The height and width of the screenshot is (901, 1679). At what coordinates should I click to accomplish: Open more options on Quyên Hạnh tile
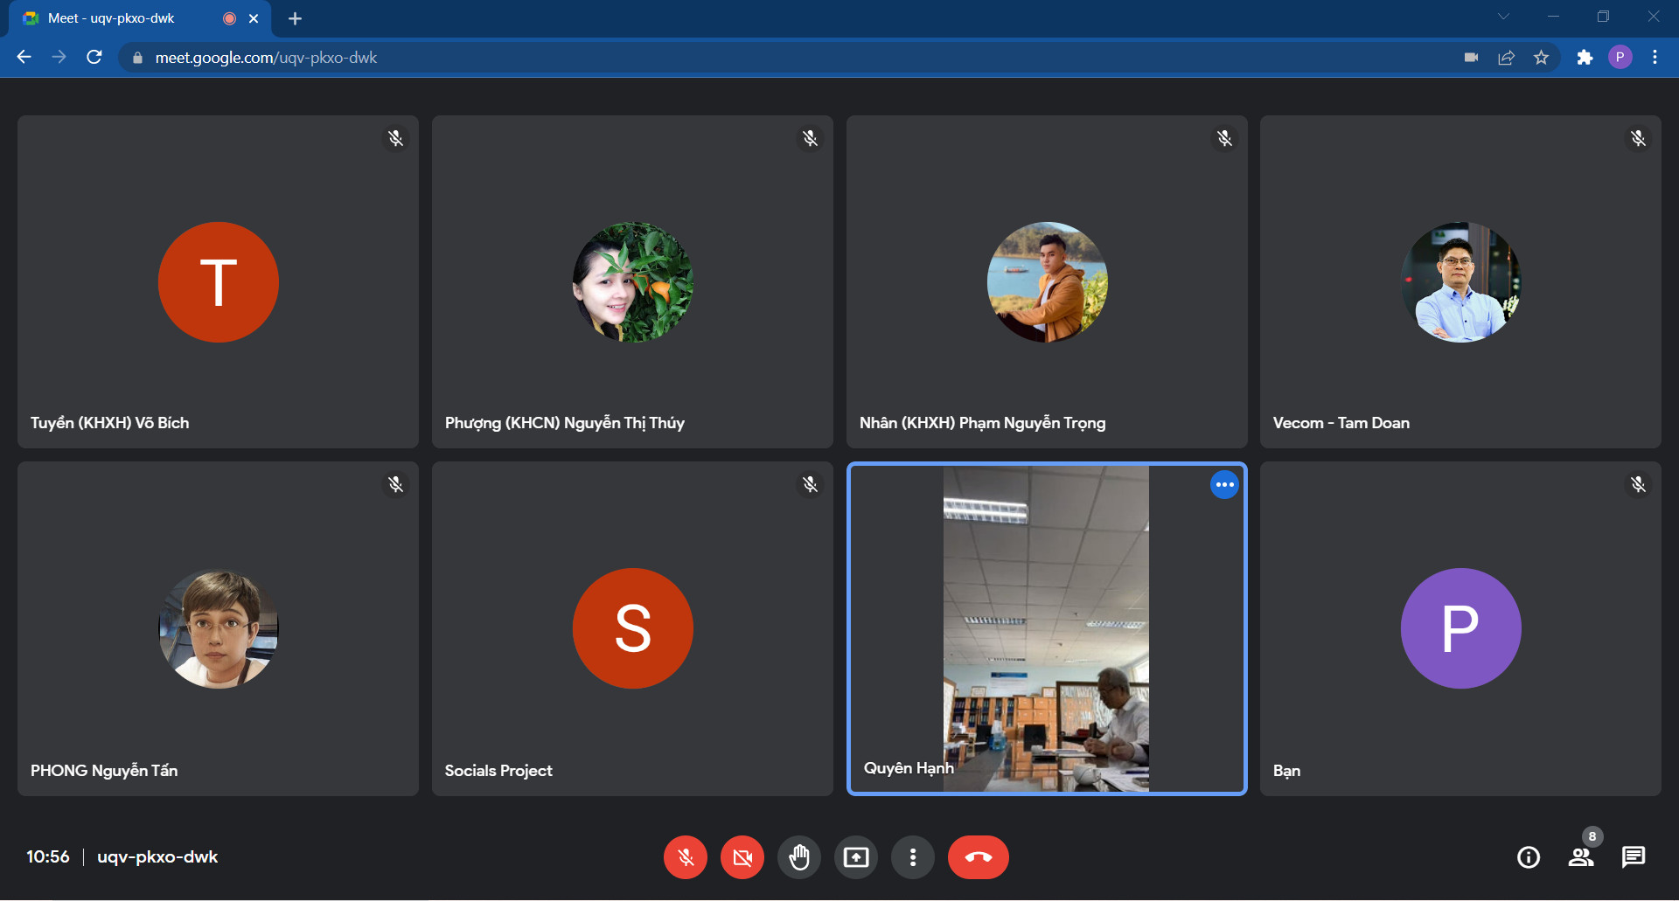[1224, 485]
